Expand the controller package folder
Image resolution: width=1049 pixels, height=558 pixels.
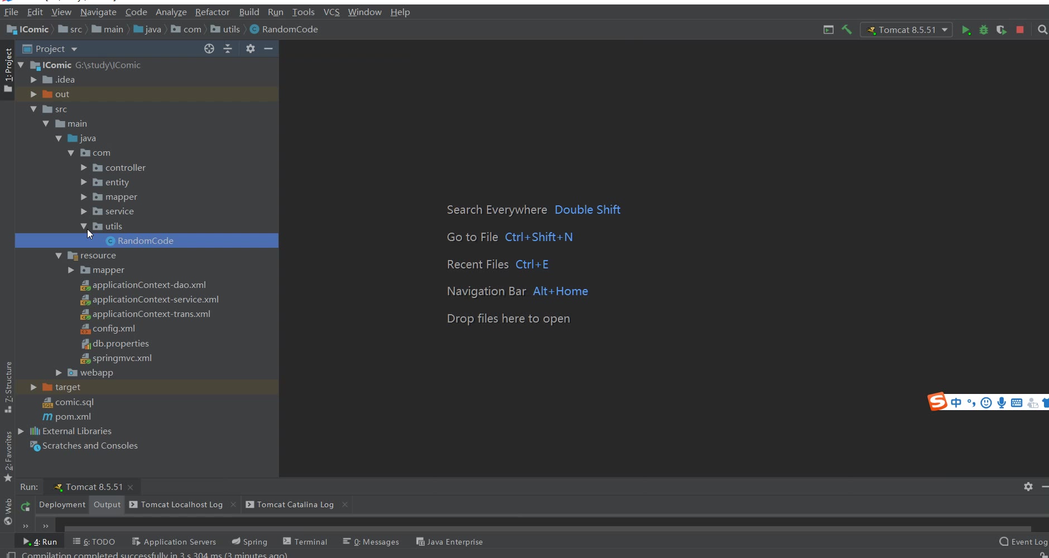84,167
